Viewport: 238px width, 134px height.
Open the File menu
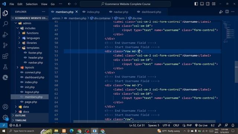pos(12,4)
